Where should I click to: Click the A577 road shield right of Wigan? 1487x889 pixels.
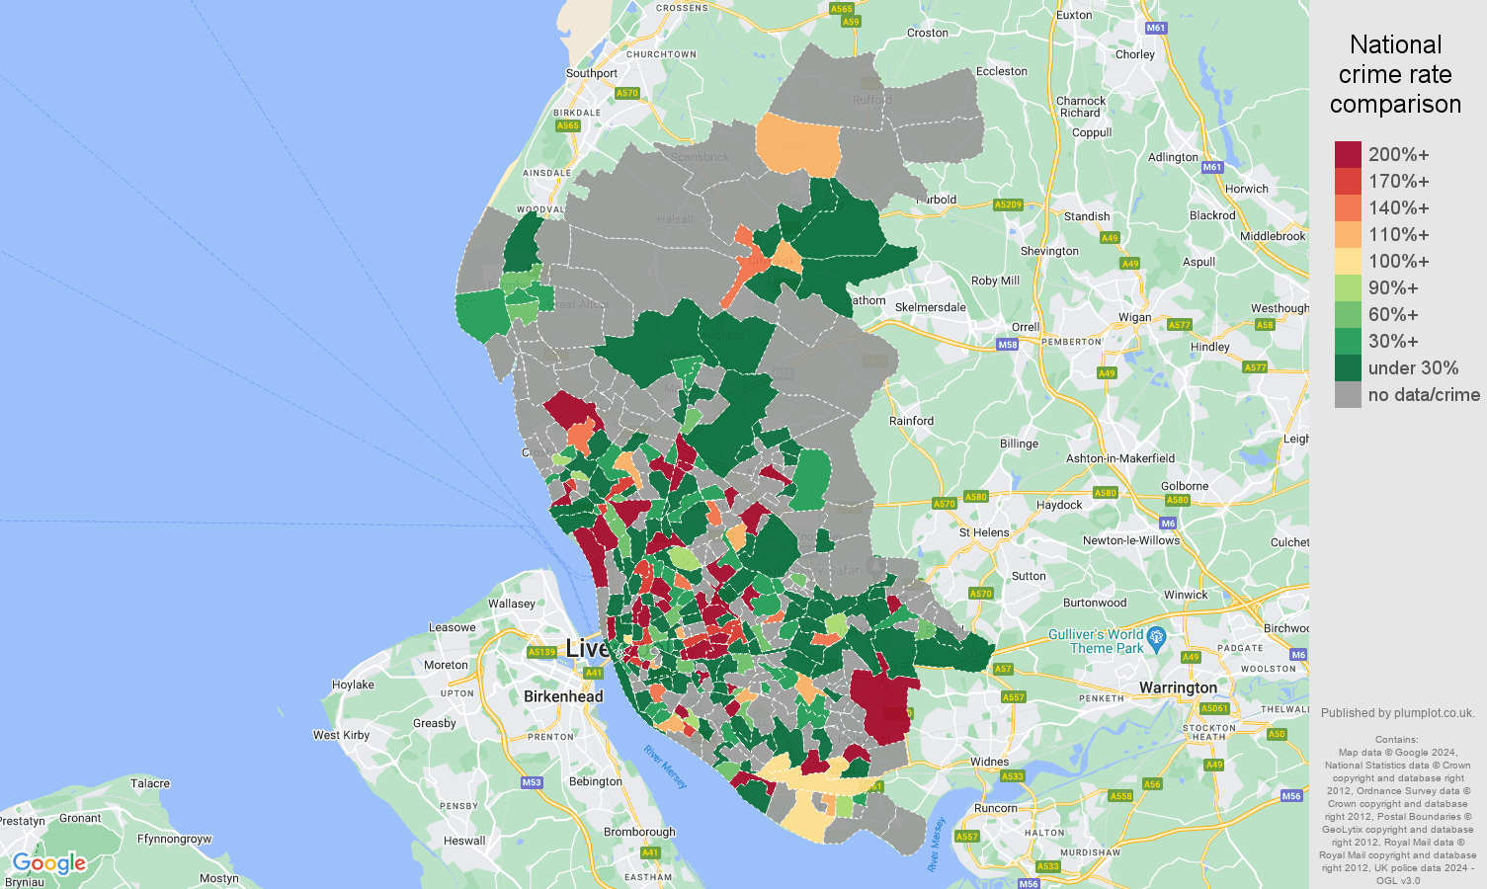pos(1180,325)
